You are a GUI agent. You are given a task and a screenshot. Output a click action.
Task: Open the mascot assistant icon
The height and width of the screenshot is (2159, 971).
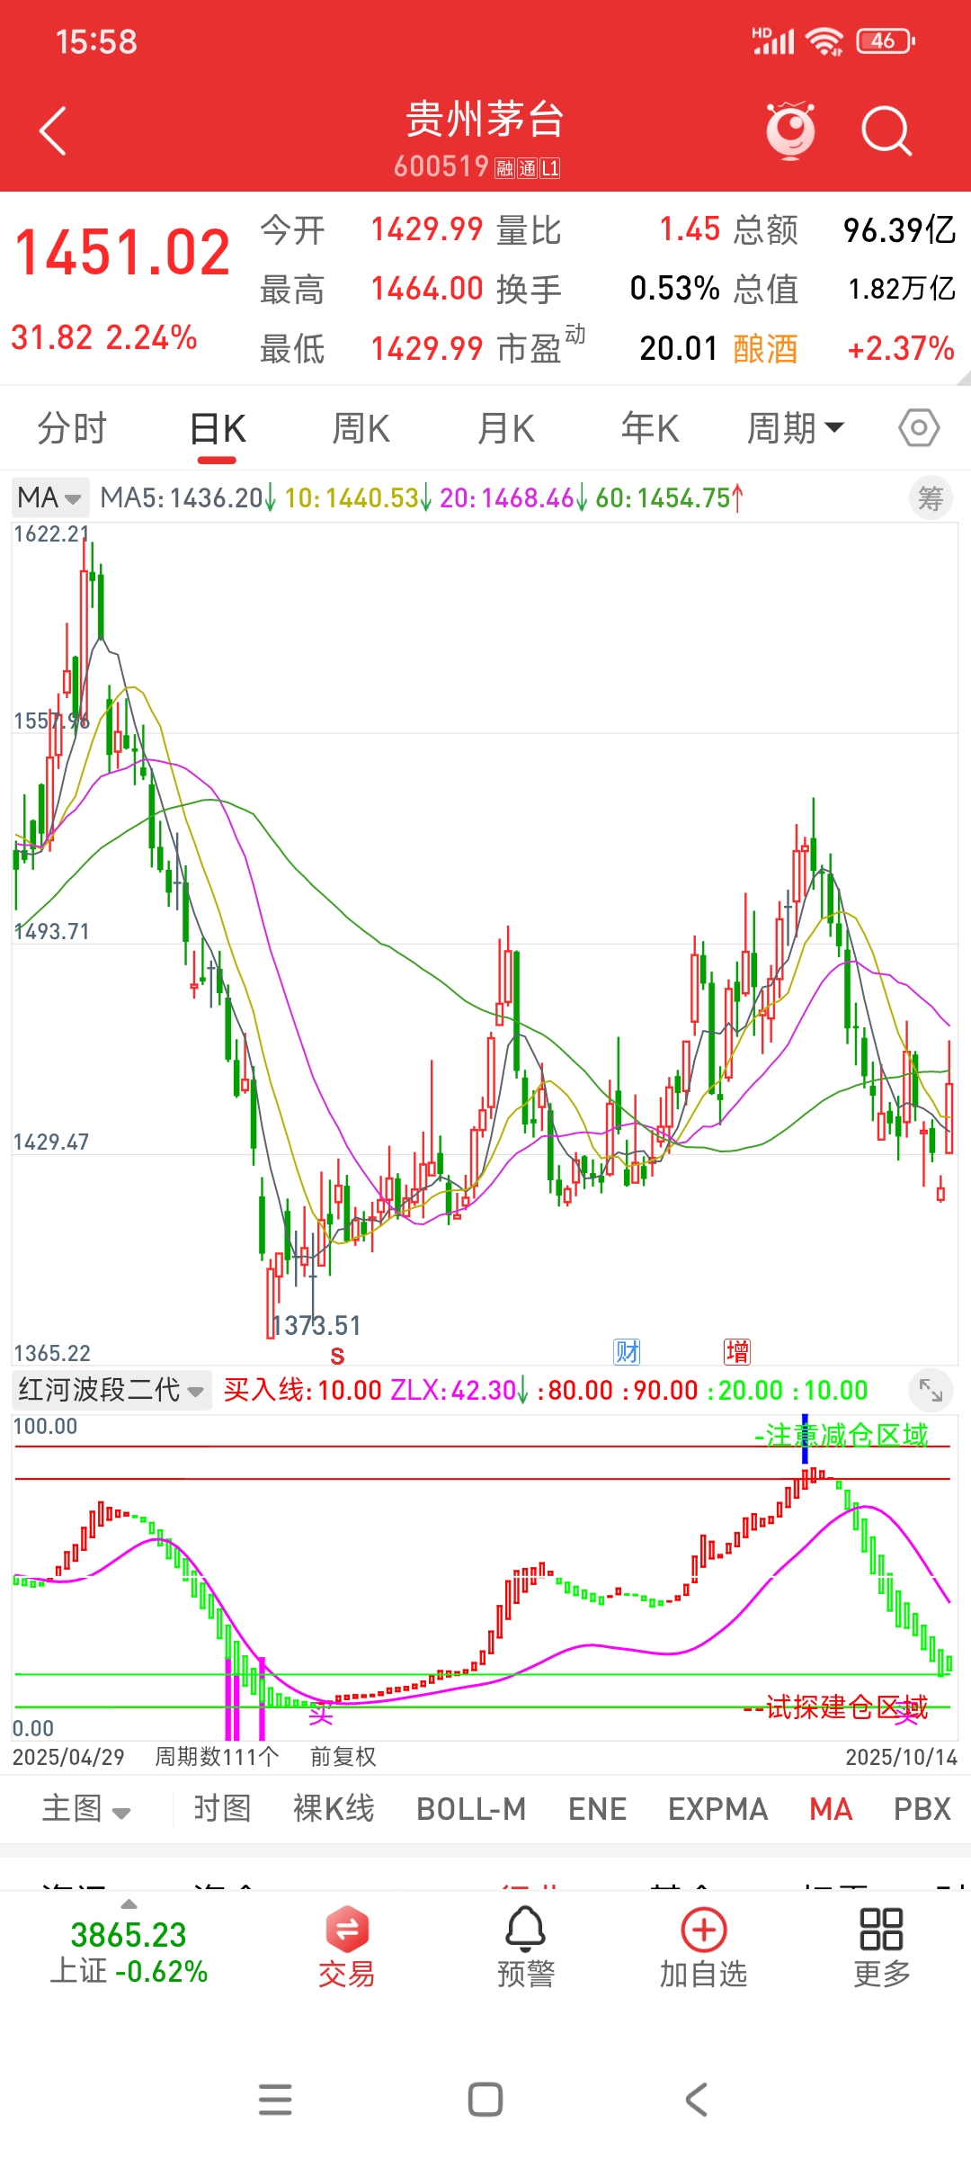(790, 131)
